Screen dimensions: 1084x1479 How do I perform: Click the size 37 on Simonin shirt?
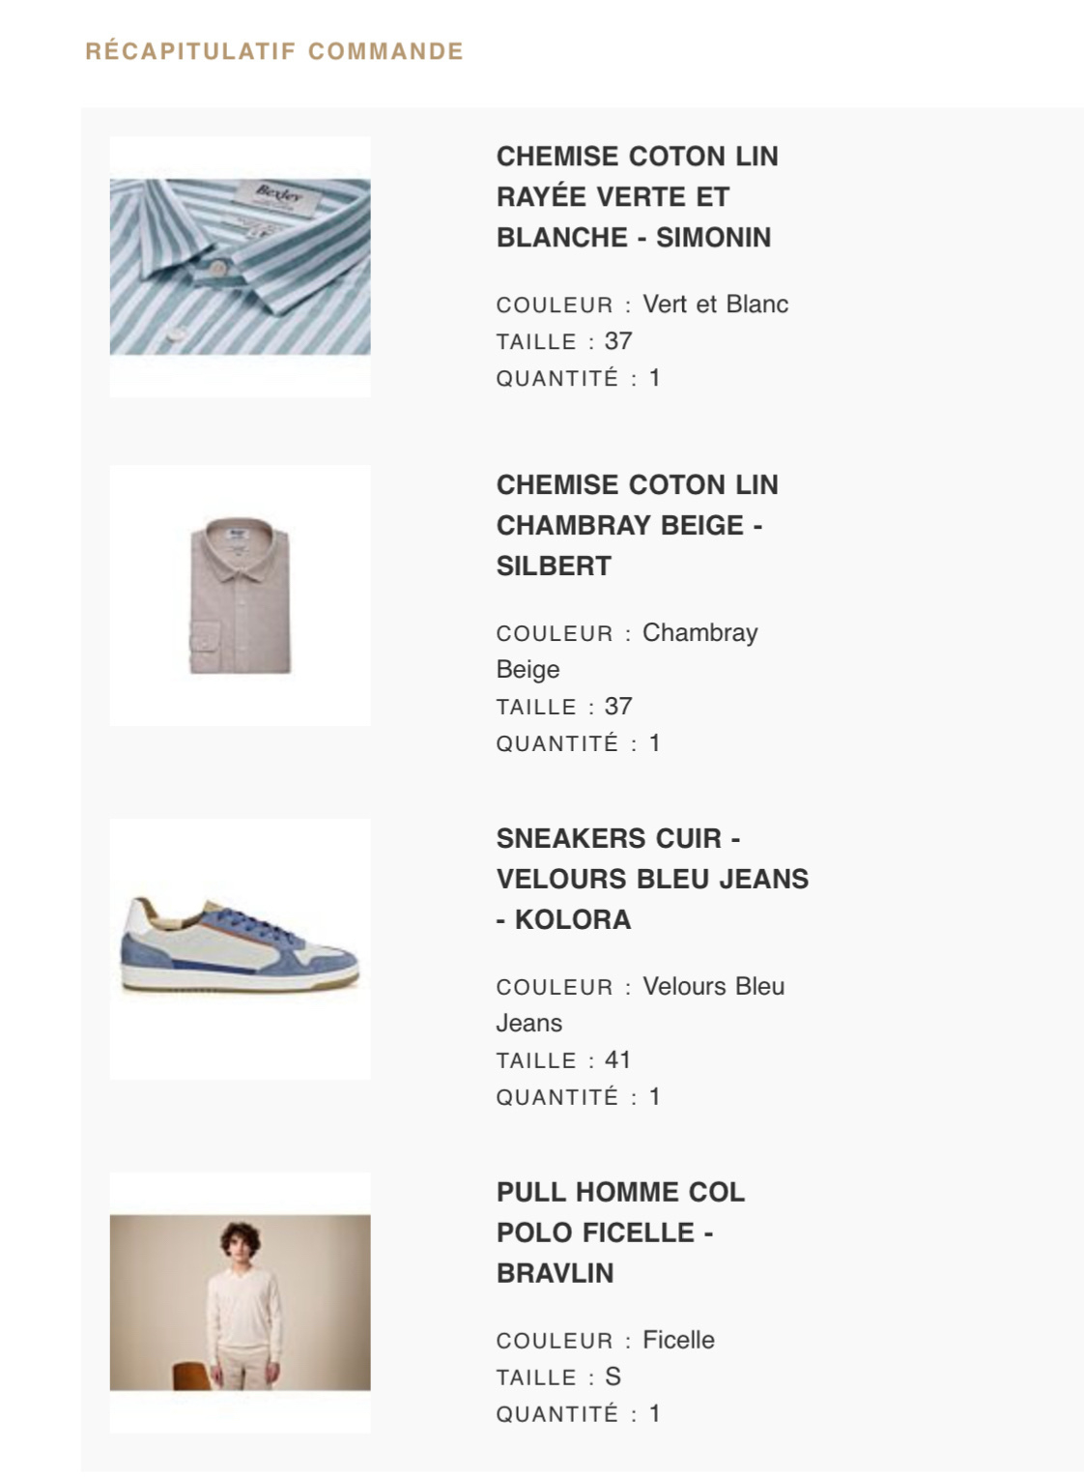[x=618, y=341]
